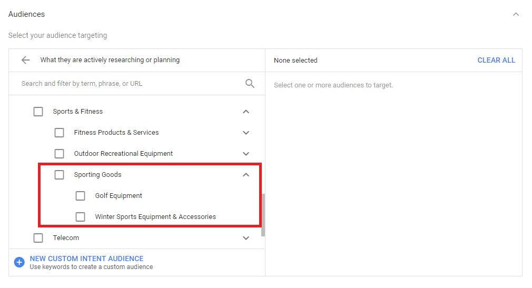Collapse the Audiences section chevron
Viewport: 532px width, 288px height.
click(516, 14)
